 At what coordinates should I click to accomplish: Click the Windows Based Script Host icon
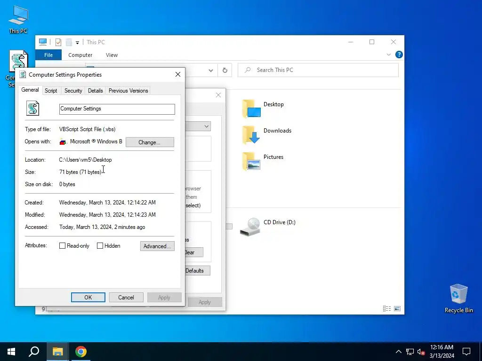point(63,141)
